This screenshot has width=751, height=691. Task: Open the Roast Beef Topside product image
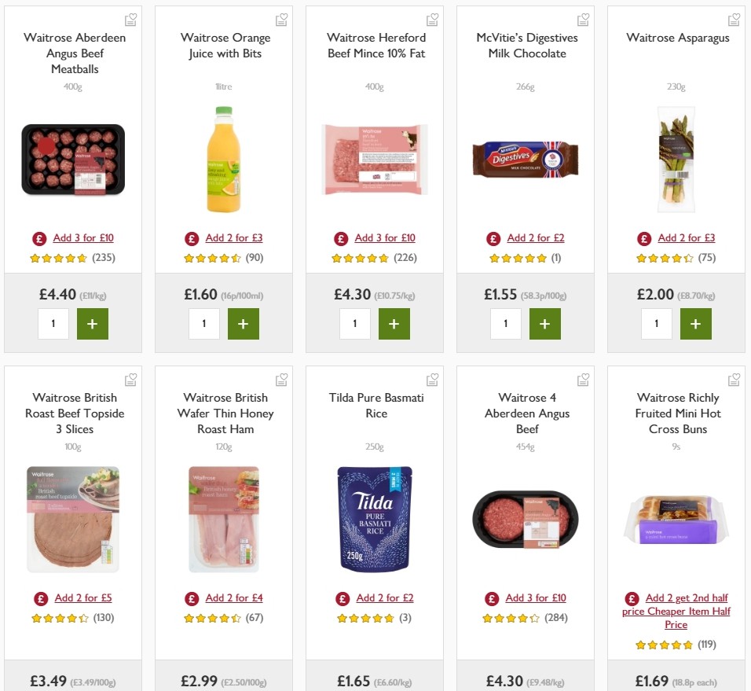click(x=72, y=519)
